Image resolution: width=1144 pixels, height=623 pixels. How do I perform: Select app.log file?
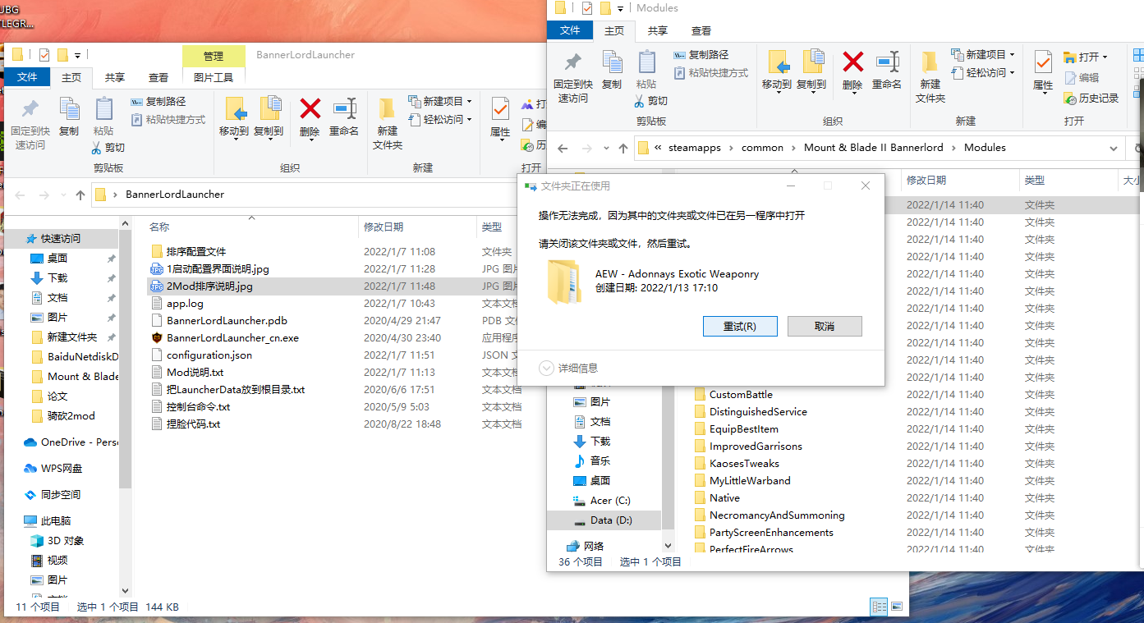pos(185,303)
